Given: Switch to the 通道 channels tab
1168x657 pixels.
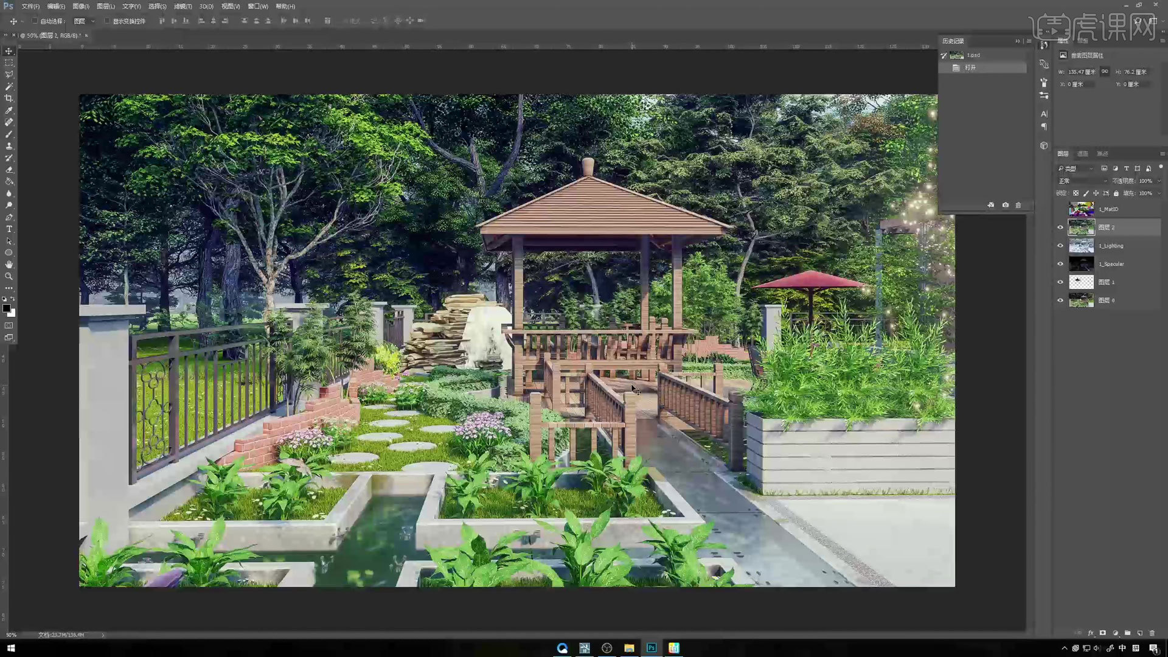Looking at the screenshot, I should click(x=1083, y=154).
